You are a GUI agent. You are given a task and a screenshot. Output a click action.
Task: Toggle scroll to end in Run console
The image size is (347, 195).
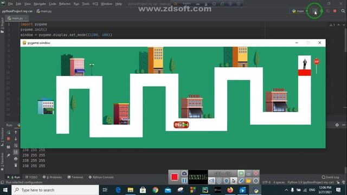(x=16, y=152)
